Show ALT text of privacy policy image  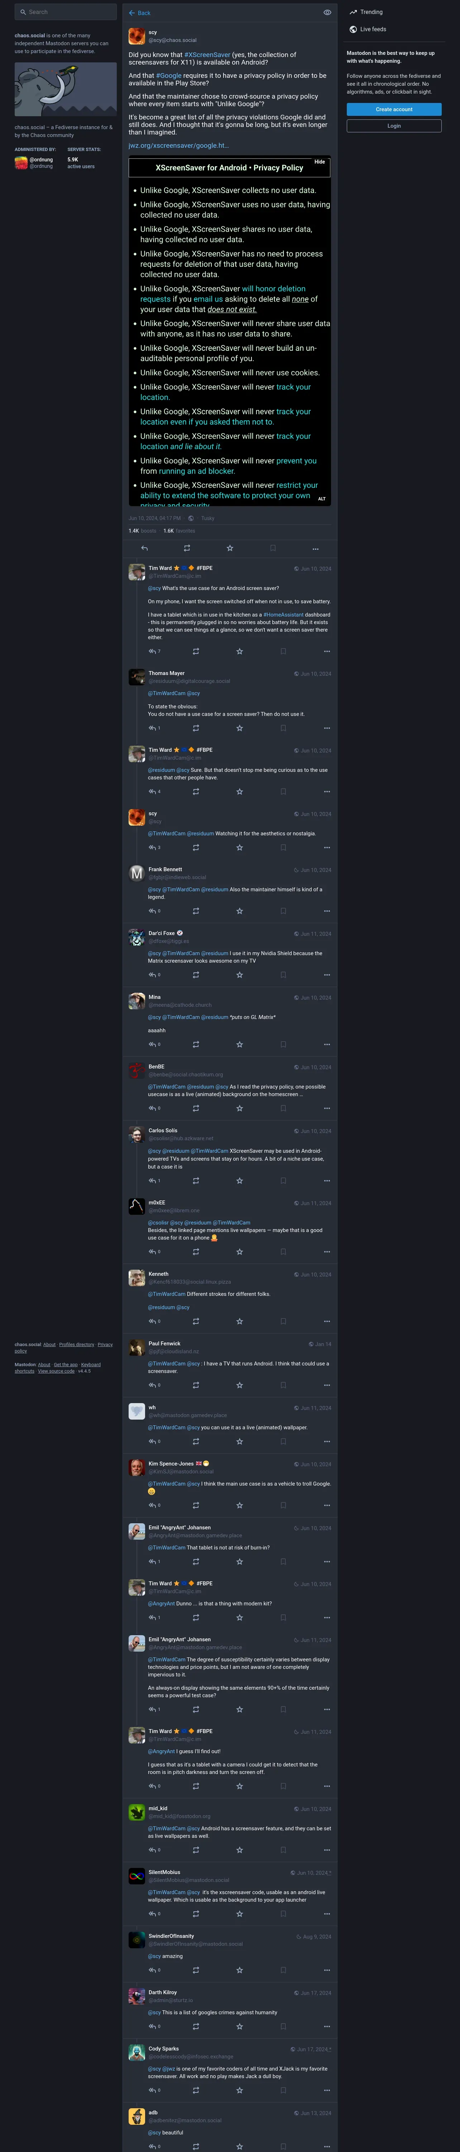pos(321,499)
